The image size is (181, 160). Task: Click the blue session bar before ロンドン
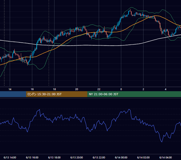tap(13, 94)
